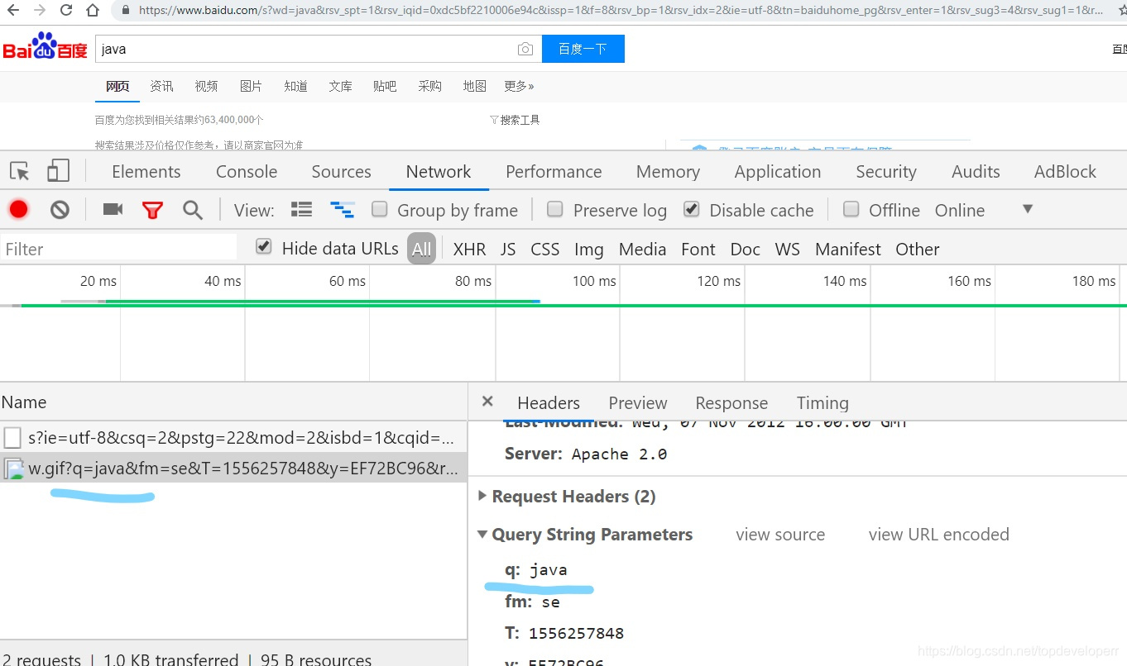Switch to large request rows view
This screenshot has height=666, width=1127.
[x=302, y=210]
